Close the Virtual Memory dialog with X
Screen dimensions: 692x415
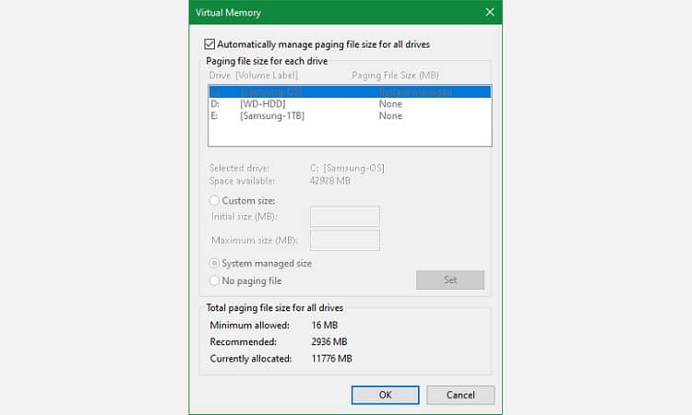tap(489, 13)
